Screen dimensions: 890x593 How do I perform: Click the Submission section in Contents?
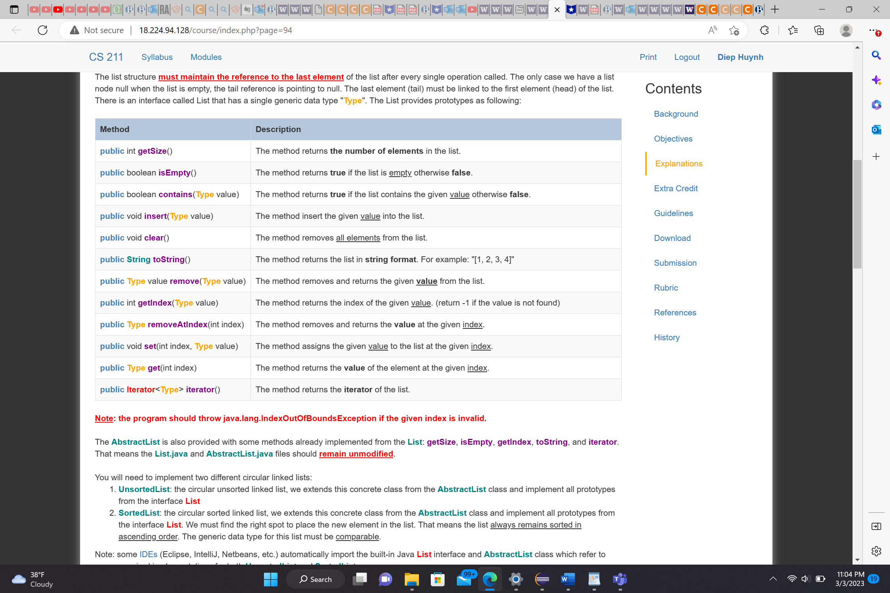pos(675,263)
